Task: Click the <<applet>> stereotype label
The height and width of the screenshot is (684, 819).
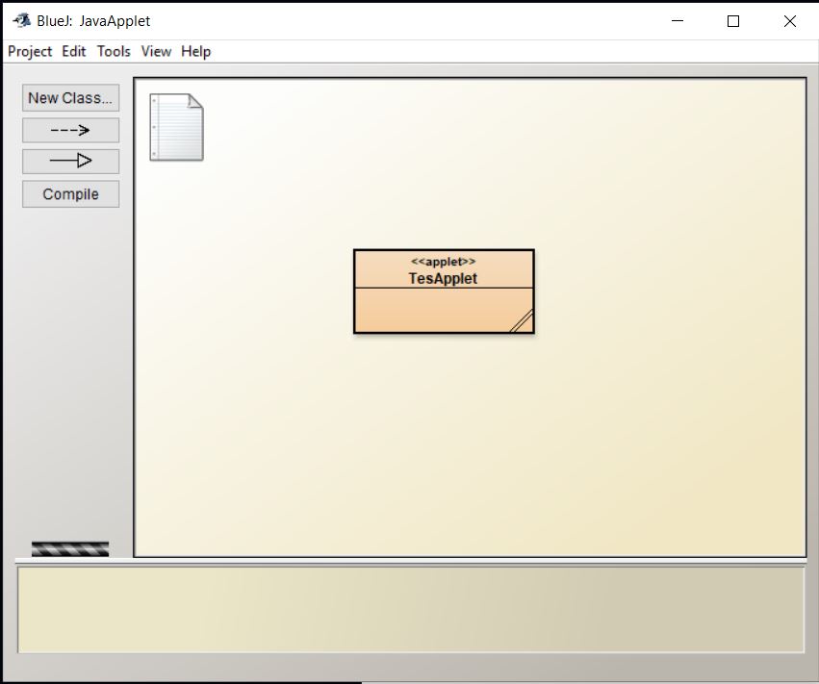Action: pyautogui.click(x=444, y=261)
